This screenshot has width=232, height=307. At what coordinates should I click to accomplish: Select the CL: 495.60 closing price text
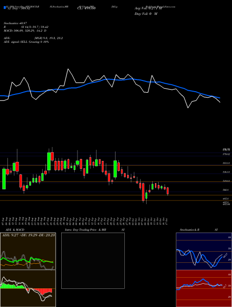pyautogui.click(x=87, y=8)
